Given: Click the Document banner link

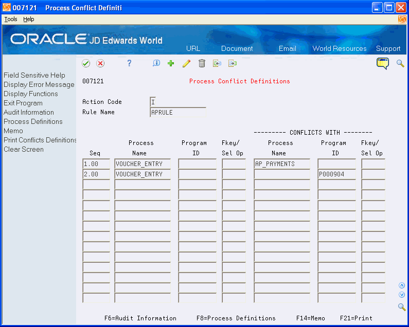Looking at the screenshot, I should tap(237, 48).
